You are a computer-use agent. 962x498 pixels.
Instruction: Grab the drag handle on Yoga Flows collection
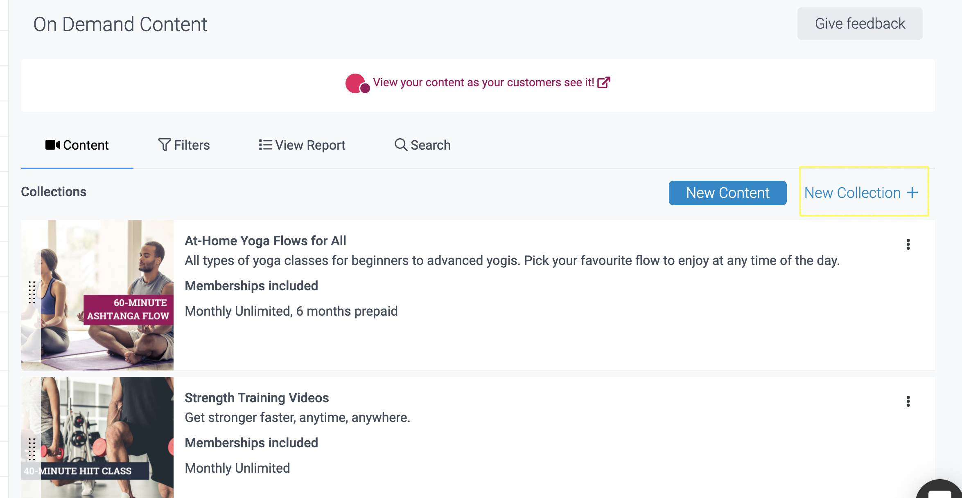(32, 292)
